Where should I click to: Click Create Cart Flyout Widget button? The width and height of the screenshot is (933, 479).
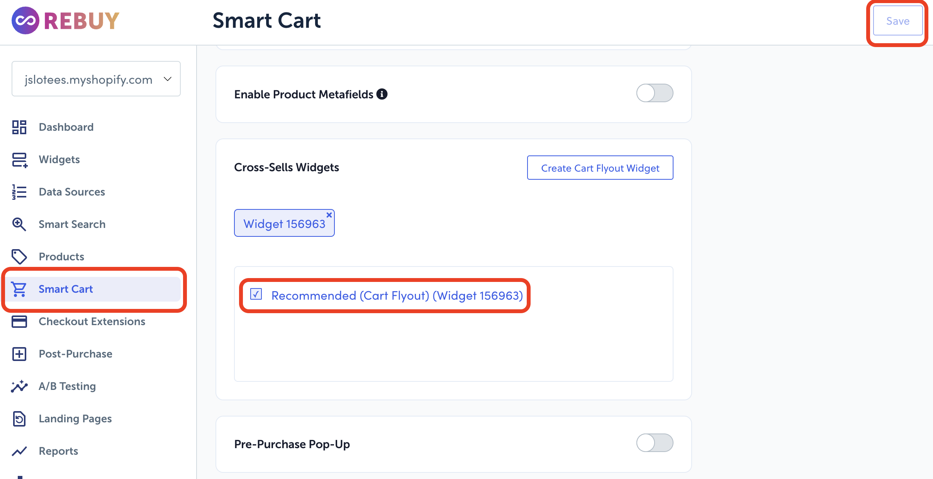point(600,168)
